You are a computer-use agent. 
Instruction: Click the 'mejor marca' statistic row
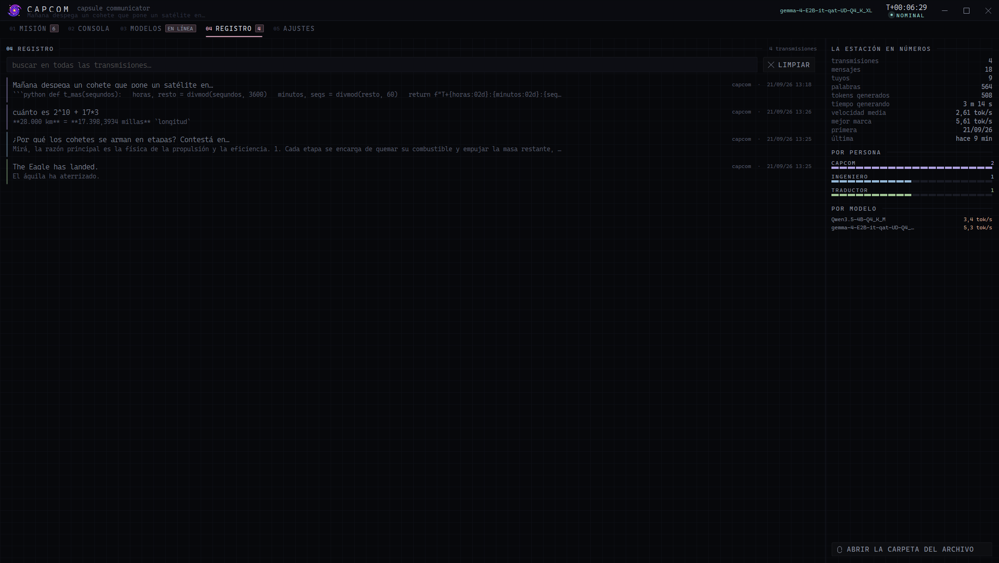click(911, 121)
